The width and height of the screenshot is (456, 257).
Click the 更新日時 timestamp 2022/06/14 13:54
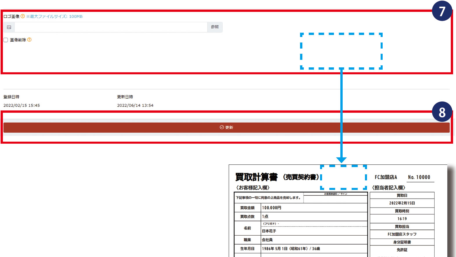[x=135, y=106]
